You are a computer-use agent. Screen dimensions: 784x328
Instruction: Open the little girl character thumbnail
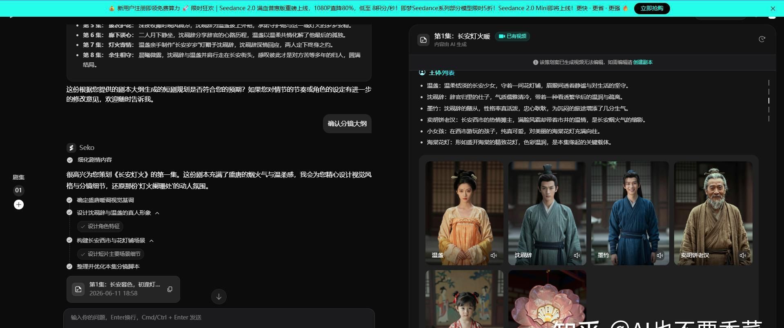coord(464,299)
